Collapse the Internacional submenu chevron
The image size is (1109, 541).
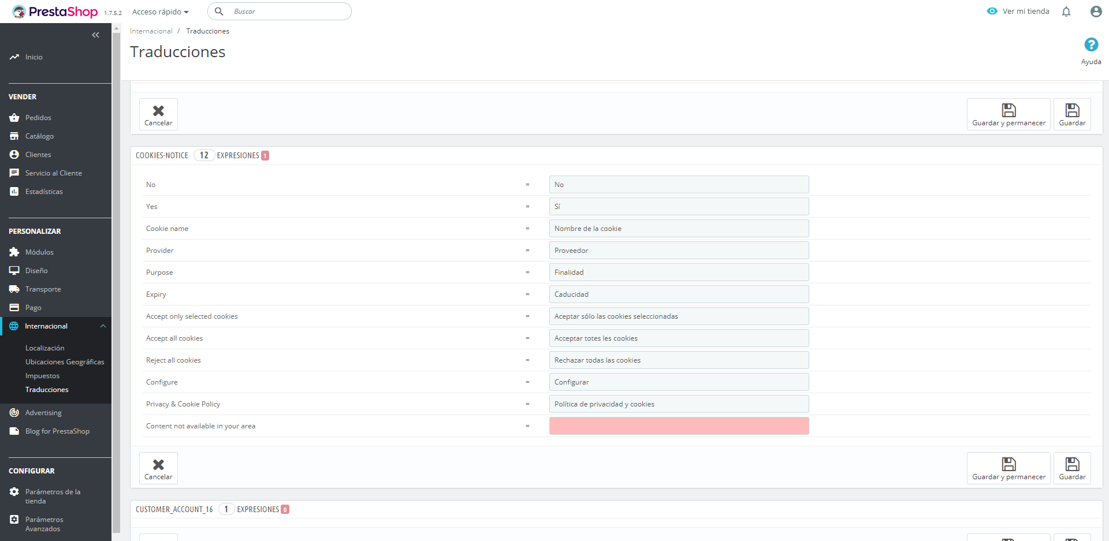click(x=103, y=326)
